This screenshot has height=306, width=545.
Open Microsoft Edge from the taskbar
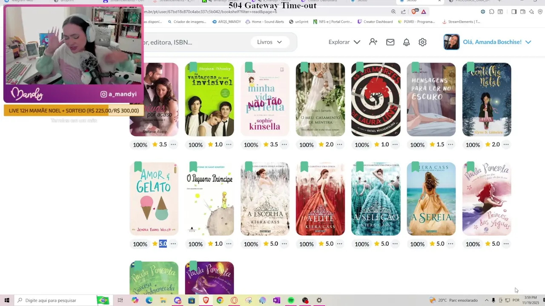pos(149,300)
